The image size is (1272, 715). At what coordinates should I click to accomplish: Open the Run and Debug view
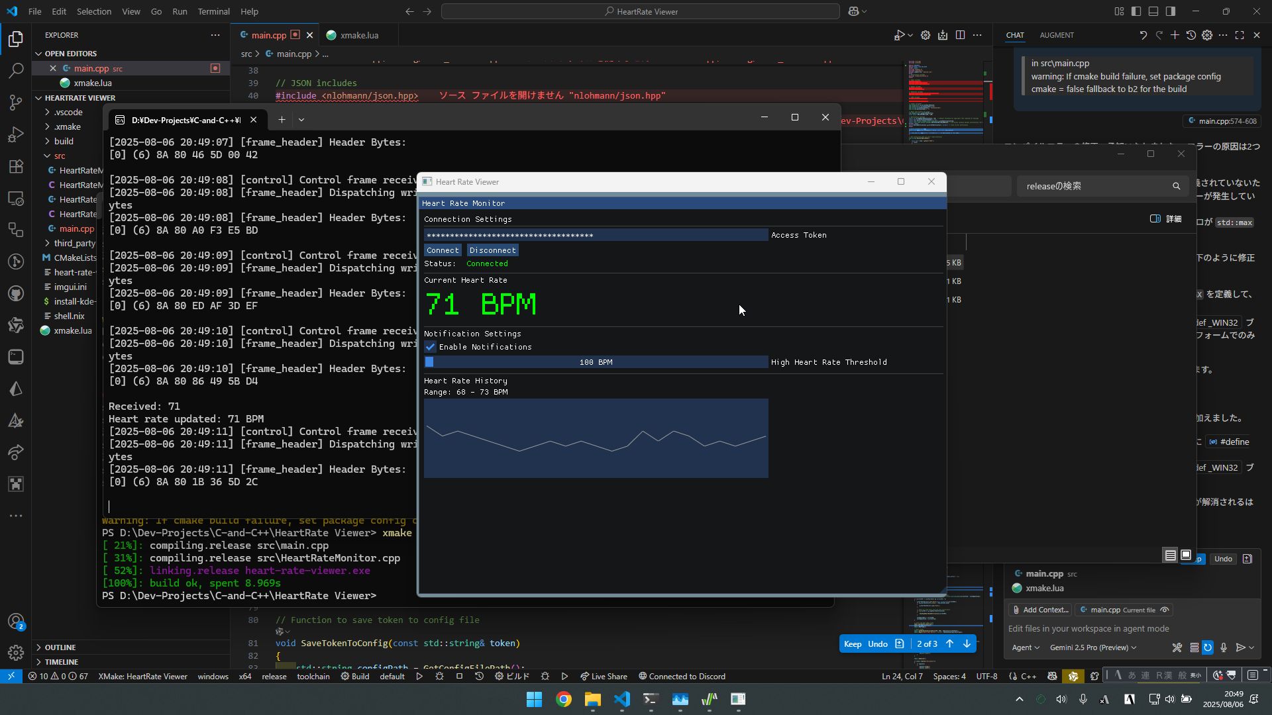pyautogui.click(x=16, y=134)
